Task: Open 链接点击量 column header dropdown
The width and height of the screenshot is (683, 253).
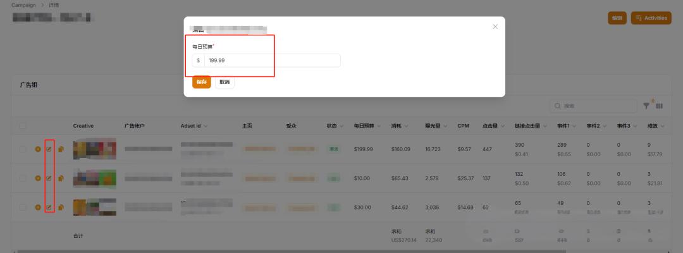Action: point(544,126)
